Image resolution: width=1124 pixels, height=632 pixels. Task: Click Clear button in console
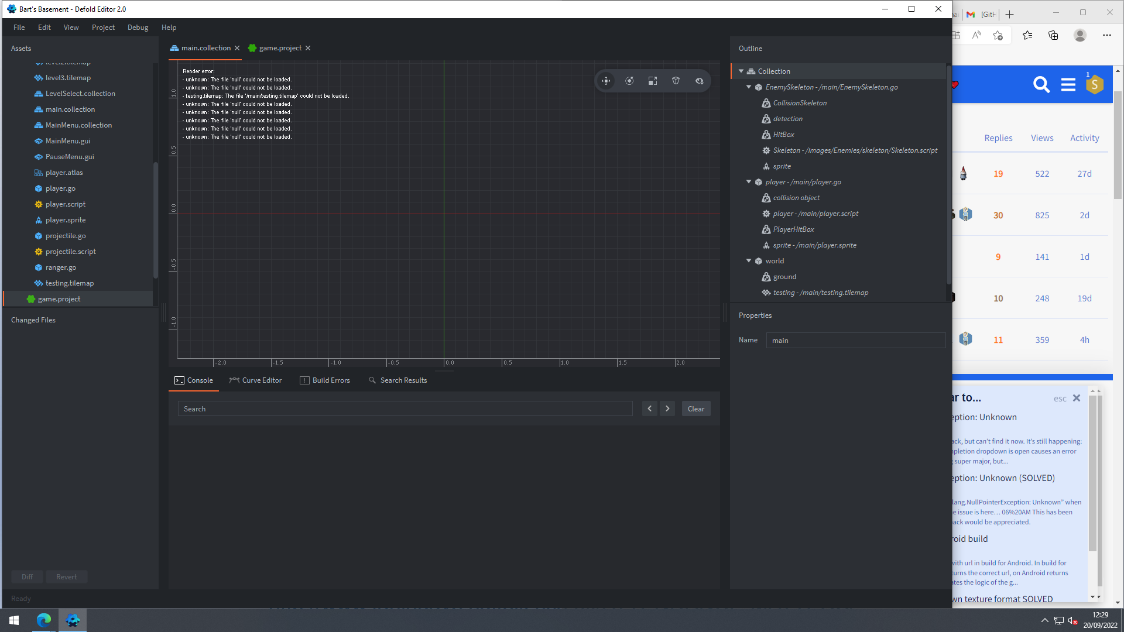[x=695, y=408]
